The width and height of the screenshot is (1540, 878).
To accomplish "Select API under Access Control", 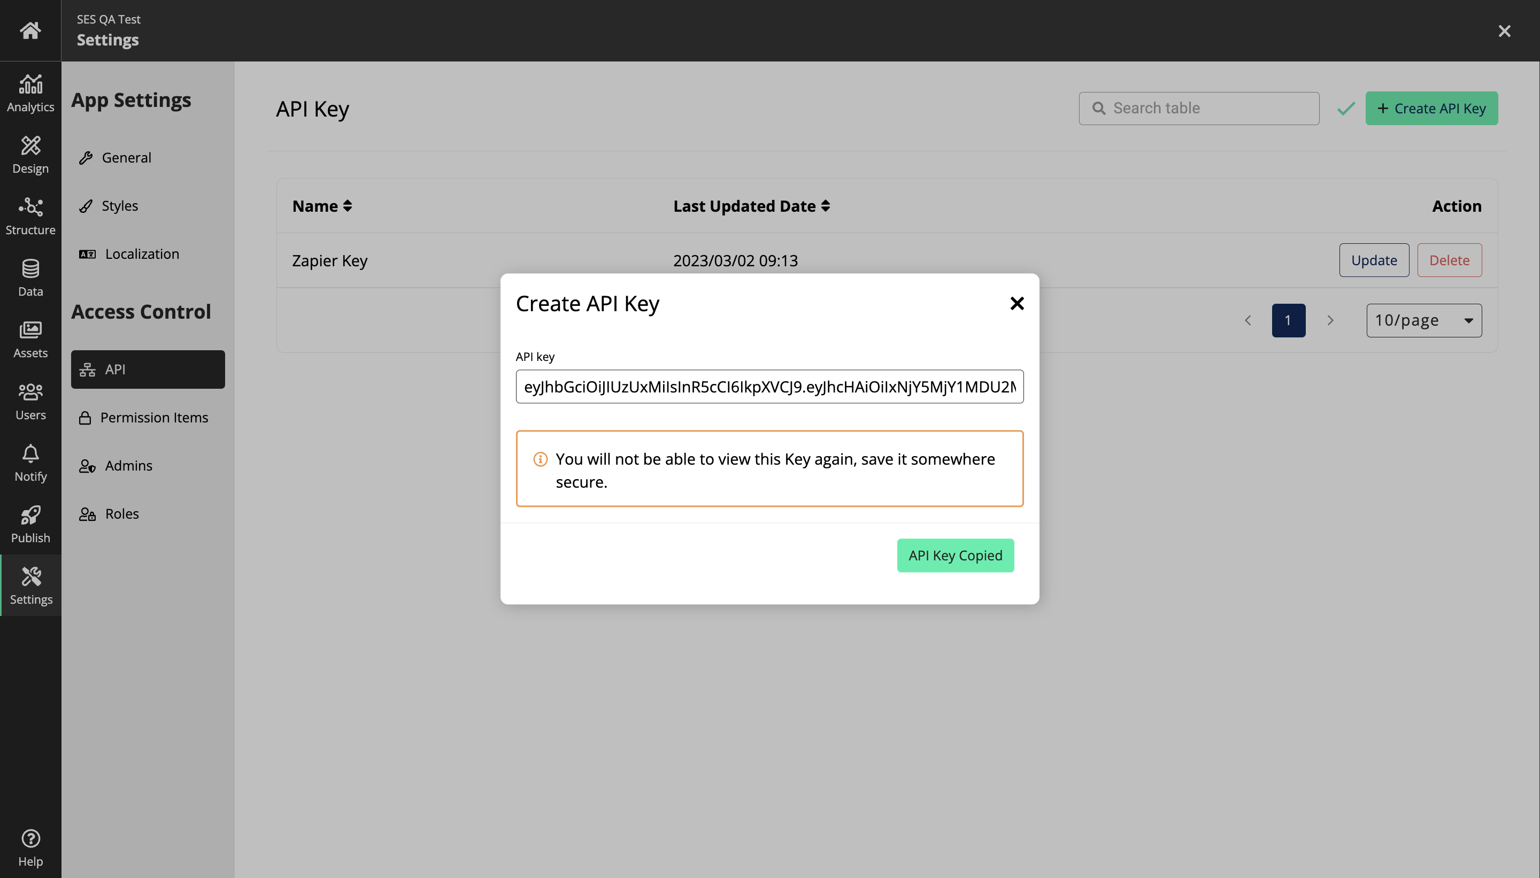I will pos(148,369).
